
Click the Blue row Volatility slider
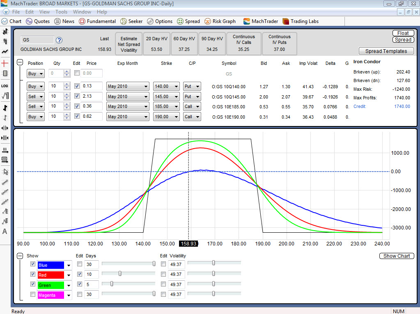(214, 263)
